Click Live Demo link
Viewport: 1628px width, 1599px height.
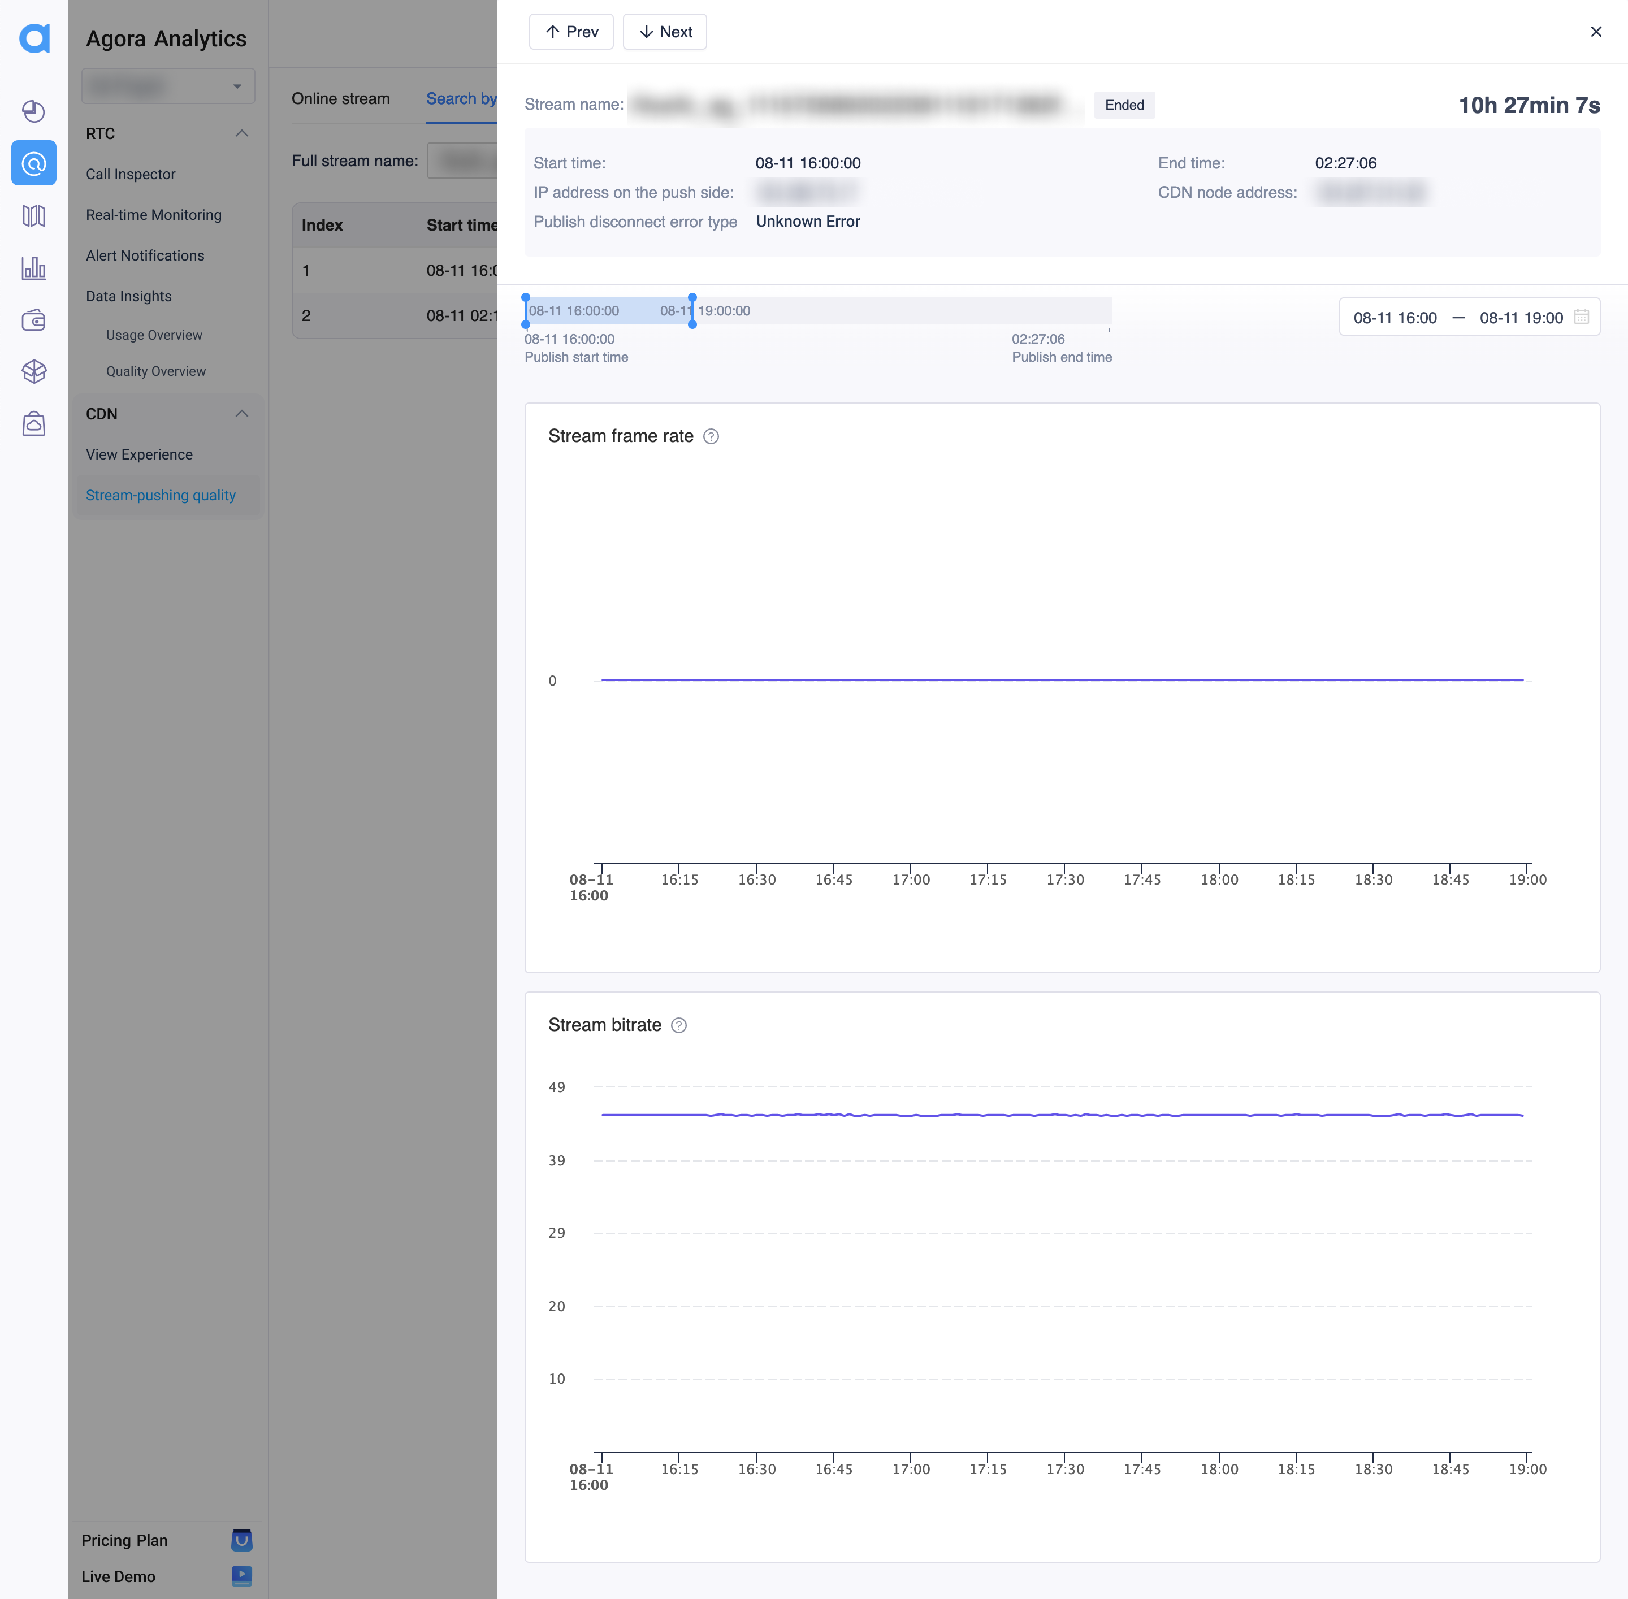tap(119, 1576)
